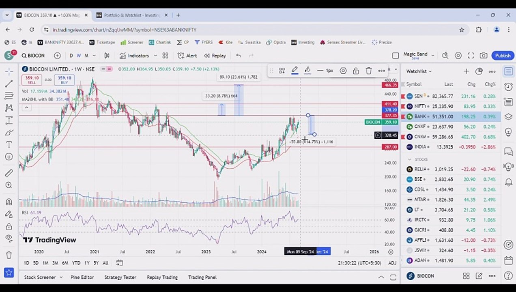Add symbol to the Watchlist
The image size is (516, 292).
[x=467, y=71]
